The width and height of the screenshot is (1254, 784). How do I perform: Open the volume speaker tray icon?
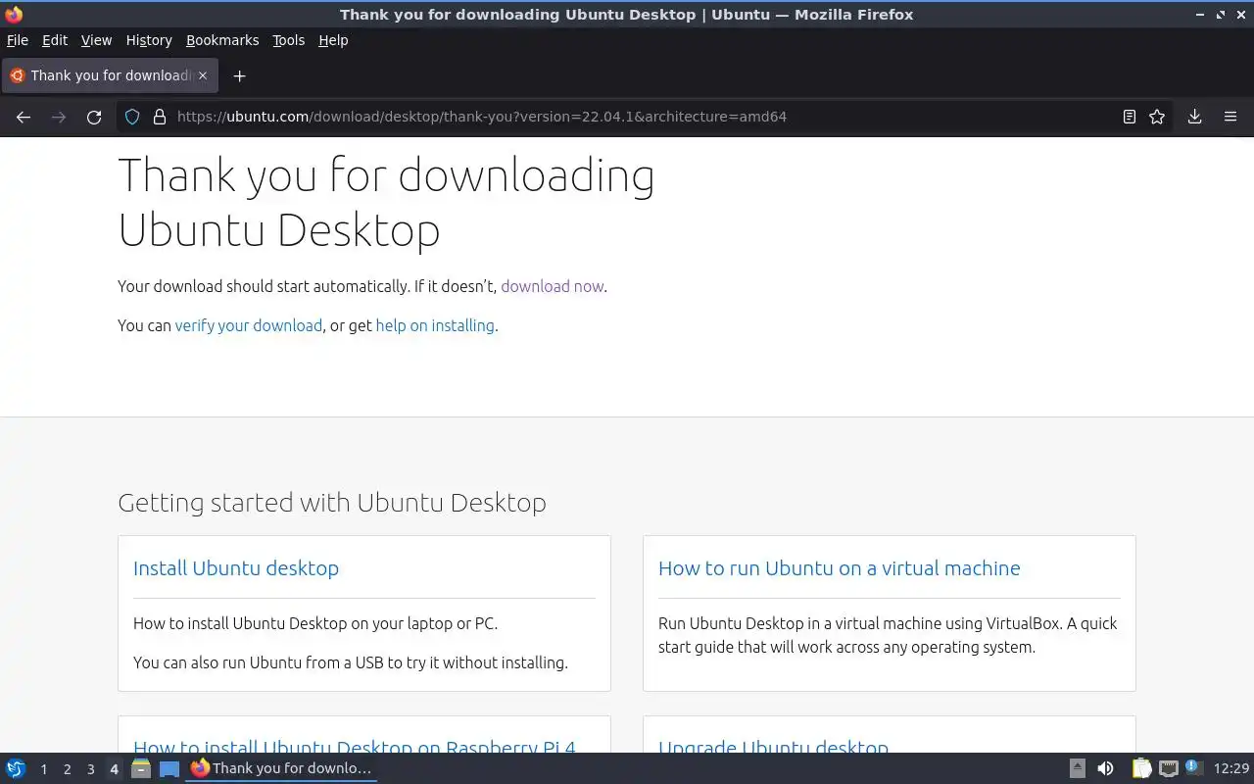(1105, 768)
